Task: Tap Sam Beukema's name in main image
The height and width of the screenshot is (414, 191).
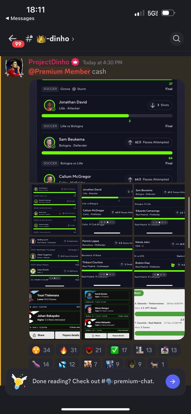Action: 72,139
